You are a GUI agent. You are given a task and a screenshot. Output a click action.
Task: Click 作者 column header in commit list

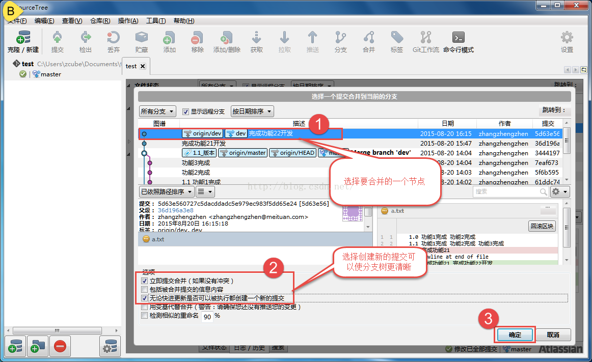[x=504, y=123]
